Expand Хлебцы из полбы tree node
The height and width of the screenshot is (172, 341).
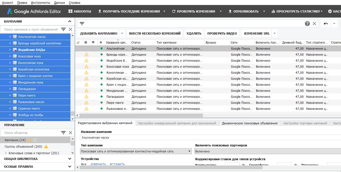coord(10,115)
